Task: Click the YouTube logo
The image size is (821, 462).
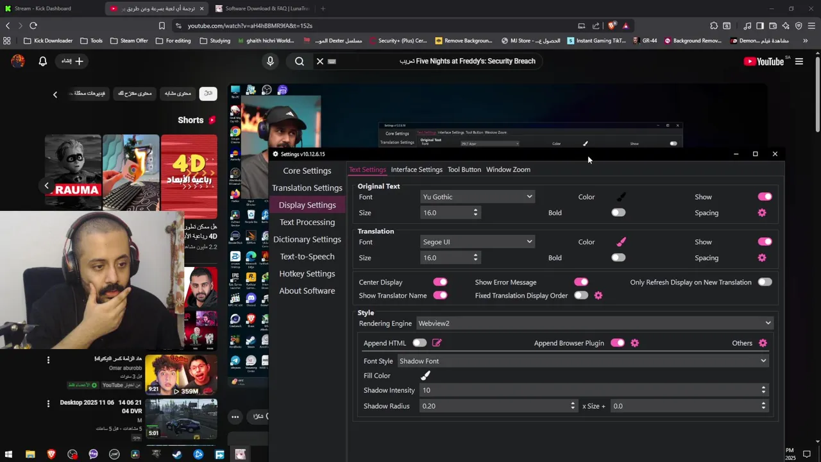Action: 763,61
